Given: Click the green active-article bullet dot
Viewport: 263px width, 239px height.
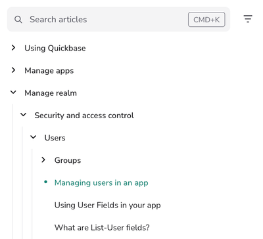Looking at the screenshot, I should click(x=45, y=182).
